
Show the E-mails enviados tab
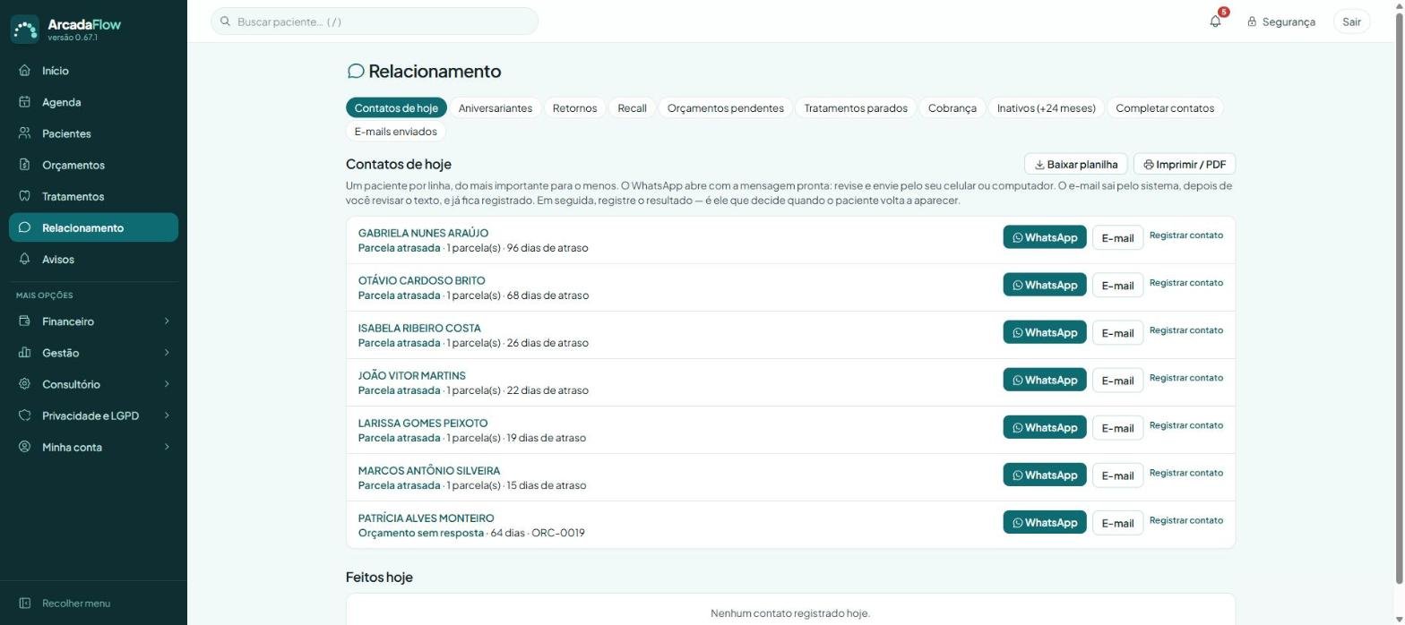coord(396,132)
